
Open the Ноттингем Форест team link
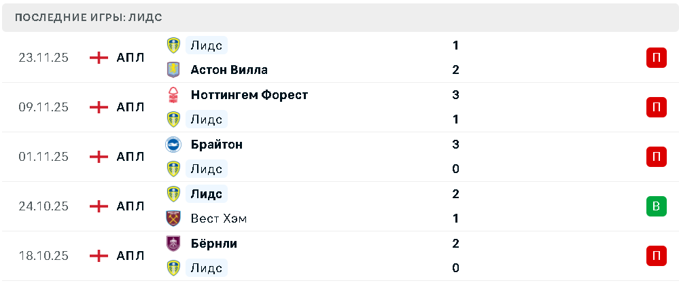coord(249,95)
